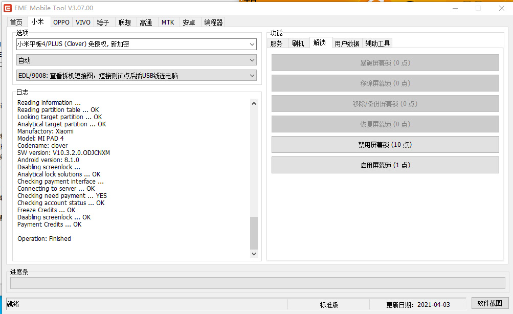Minimize the EME Mobile Tool window

click(455, 8)
